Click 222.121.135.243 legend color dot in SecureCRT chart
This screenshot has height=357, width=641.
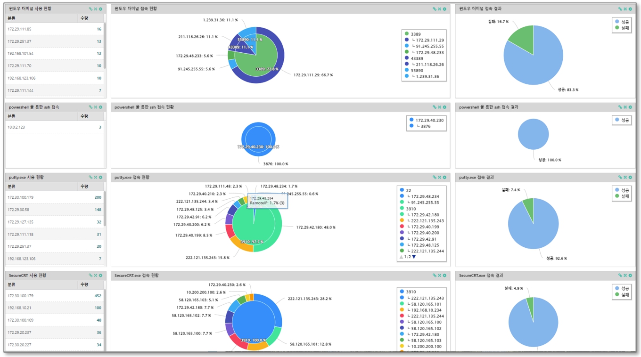point(402,298)
